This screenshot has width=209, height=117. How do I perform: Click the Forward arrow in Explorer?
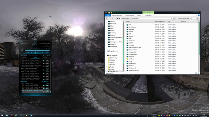[110, 18]
